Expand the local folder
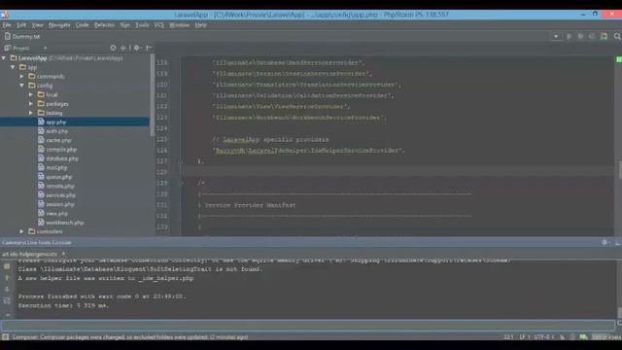Viewport: 622px width, 350px height. tap(31, 94)
